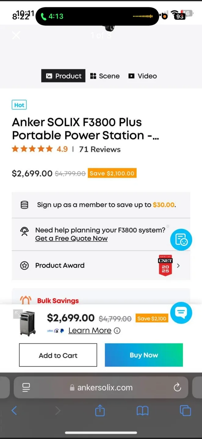The image size is (202, 439).
Task: Open website settings via reader icon
Action: coord(26,387)
